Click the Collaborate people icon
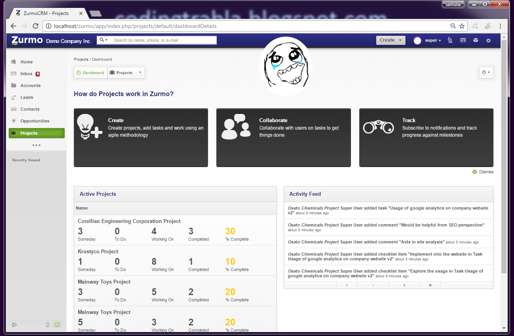Viewport: 514px width, 336px height. coord(236,126)
